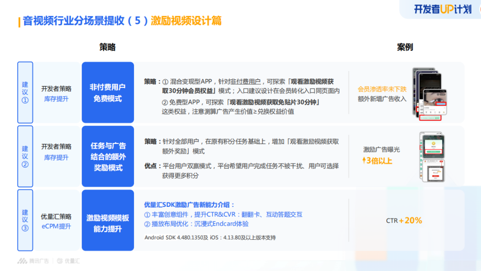Click the sentence starting 优点：平台用户双赢模式
Viewport: 481px width, 271px height.
pyautogui.click(x=242, y=171)
